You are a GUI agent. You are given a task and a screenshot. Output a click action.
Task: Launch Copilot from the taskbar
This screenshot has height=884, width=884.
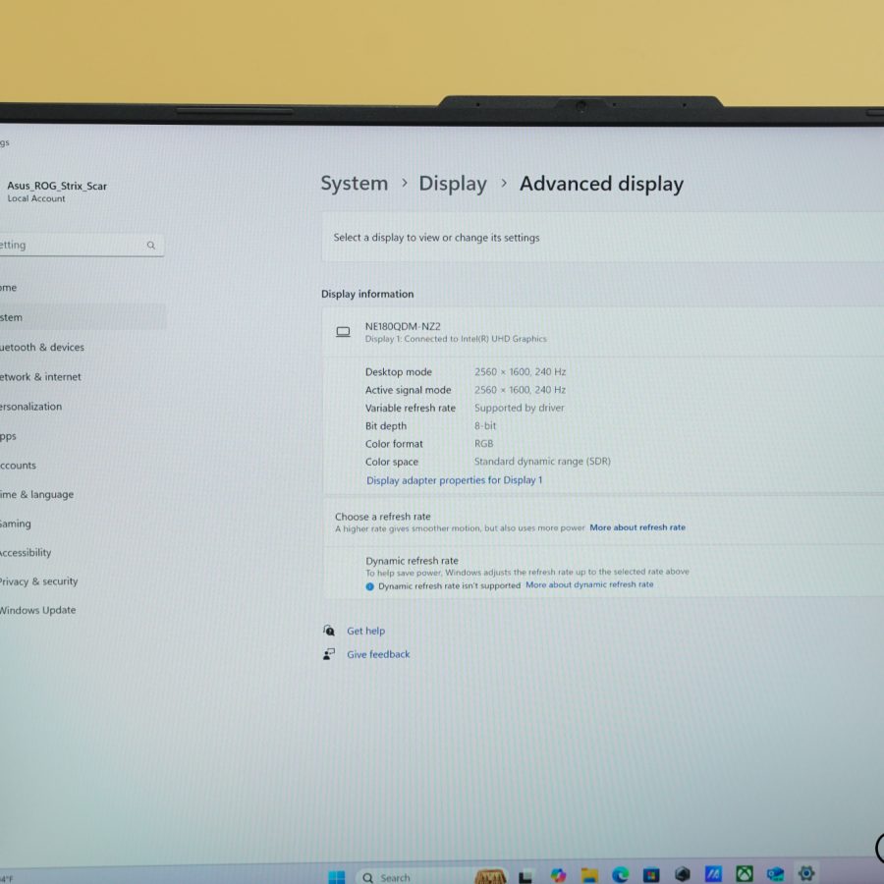(x=558, y=875)
